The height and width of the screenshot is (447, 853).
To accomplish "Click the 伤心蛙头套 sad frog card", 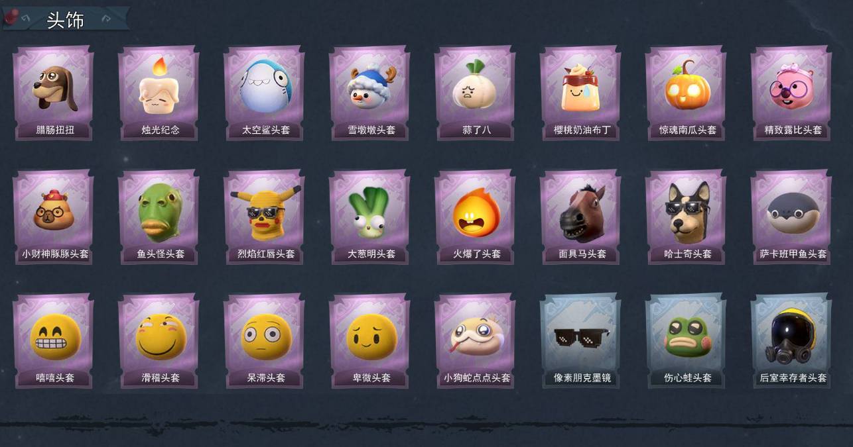I will (x=687, y=341).
